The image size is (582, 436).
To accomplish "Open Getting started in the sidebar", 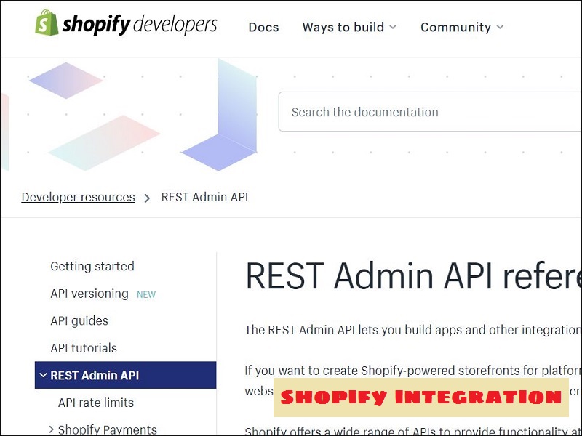I will tap(92, 266).
